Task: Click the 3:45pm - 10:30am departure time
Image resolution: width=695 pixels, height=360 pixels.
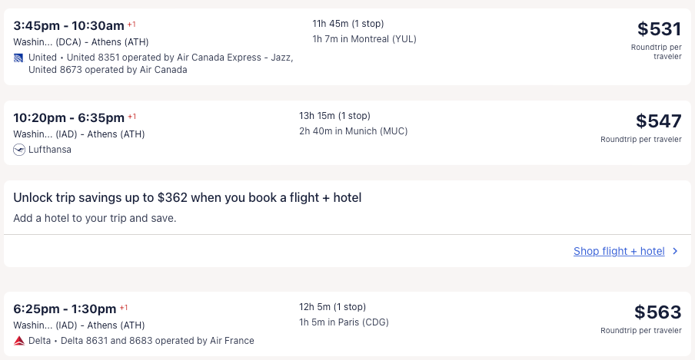Action: click(68, 25)
